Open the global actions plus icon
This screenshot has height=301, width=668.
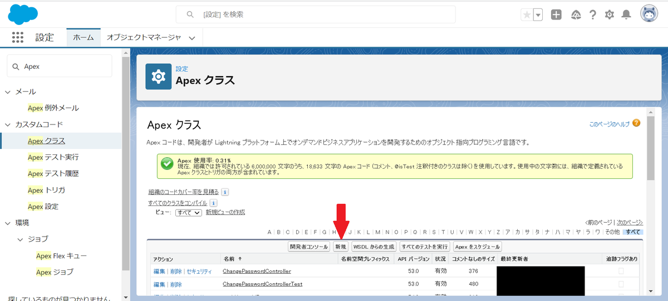pyautogui.click(x=556, y=15)
